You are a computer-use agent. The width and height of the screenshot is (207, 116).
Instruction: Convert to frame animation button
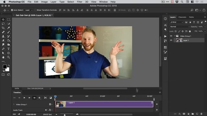(x=14, y=114)
